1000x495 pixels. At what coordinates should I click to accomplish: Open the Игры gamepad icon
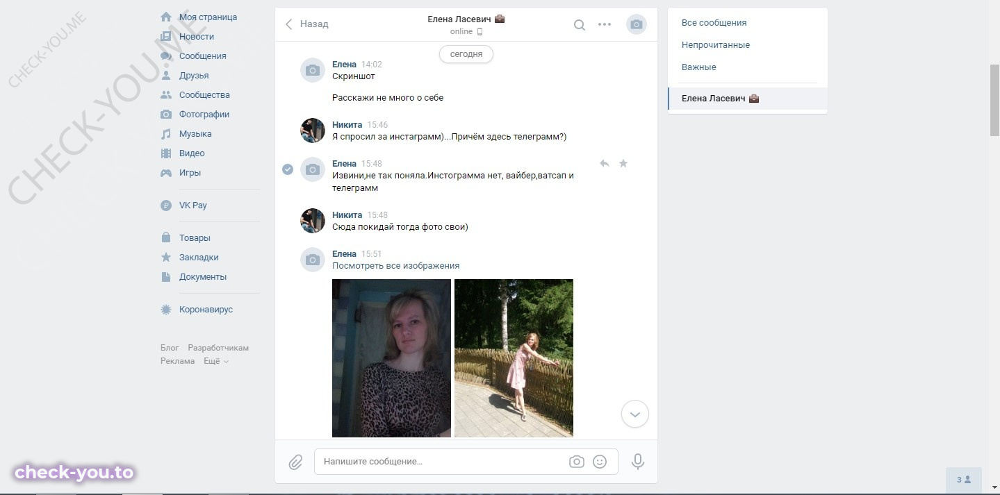click(166, 172)
